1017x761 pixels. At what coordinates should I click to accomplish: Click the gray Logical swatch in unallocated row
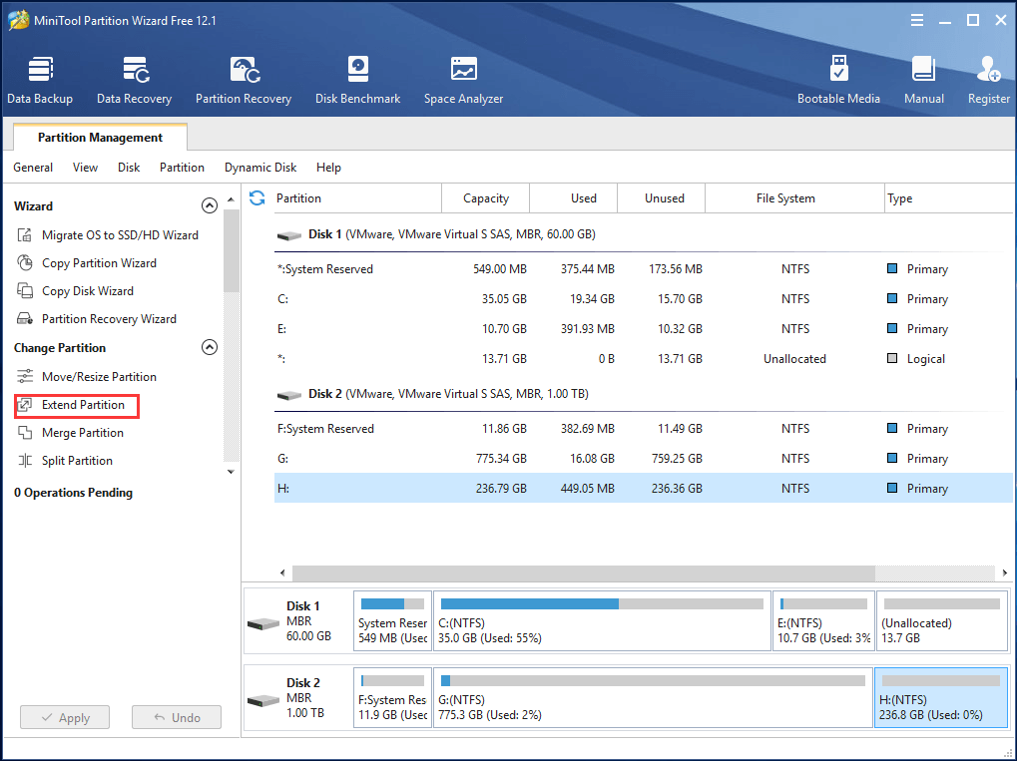click(x=892, y=358)
